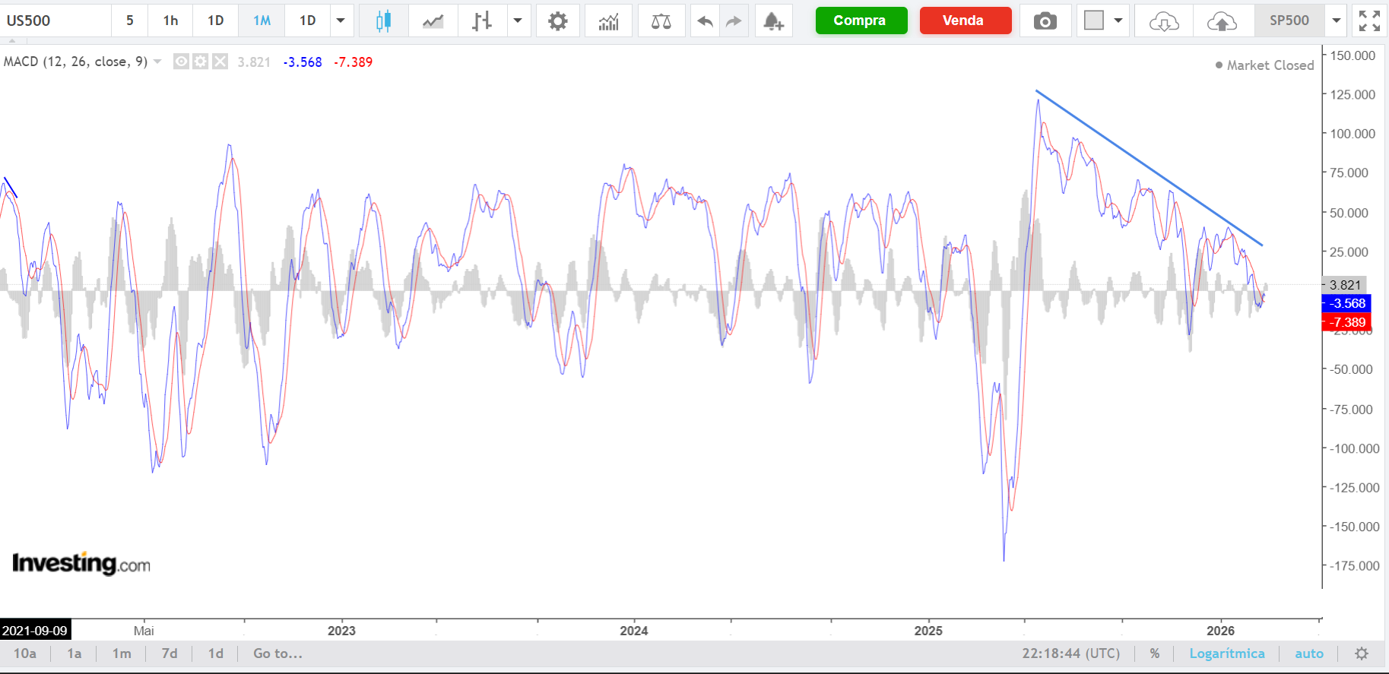Take a chart snapshot with camera
The height and width of the screenshot is (674, 1389).
pyautogui.click(x=1045, y=21)
